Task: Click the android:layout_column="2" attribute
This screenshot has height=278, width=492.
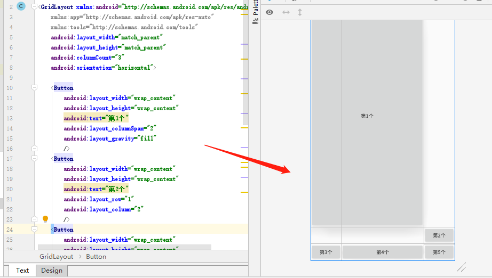Action: tap(104, 209)
